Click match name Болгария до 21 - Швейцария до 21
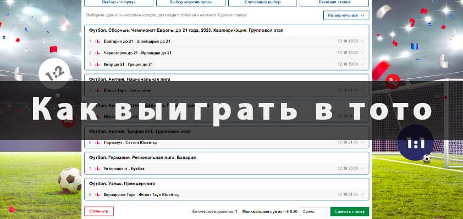The height and width of the screenshot is (219, 463). click(137, 42)
